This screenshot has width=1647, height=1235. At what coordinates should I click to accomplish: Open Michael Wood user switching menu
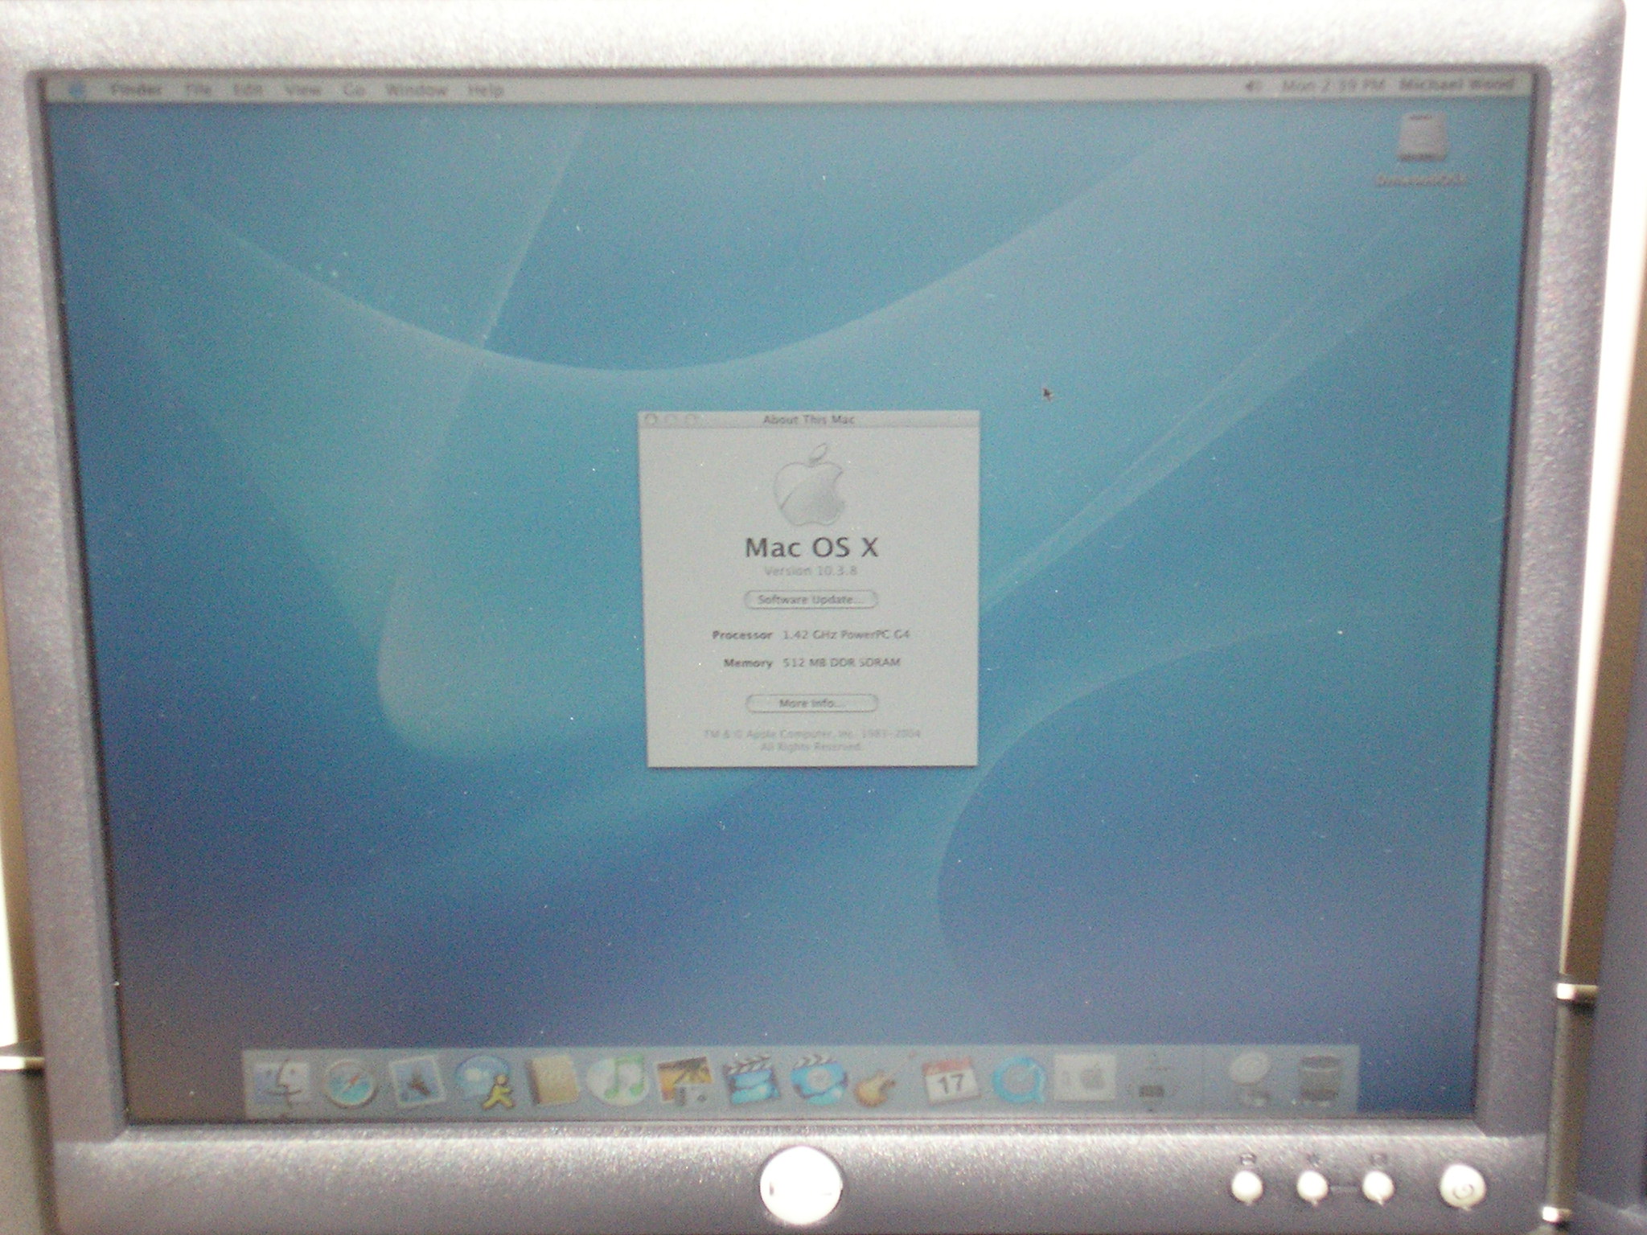(1456, 84)
